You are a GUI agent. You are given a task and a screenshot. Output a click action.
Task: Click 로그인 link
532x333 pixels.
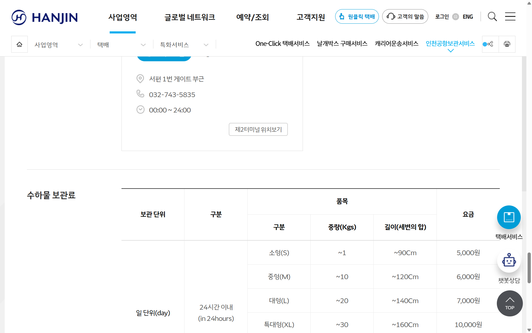click(x=442, y=17)
